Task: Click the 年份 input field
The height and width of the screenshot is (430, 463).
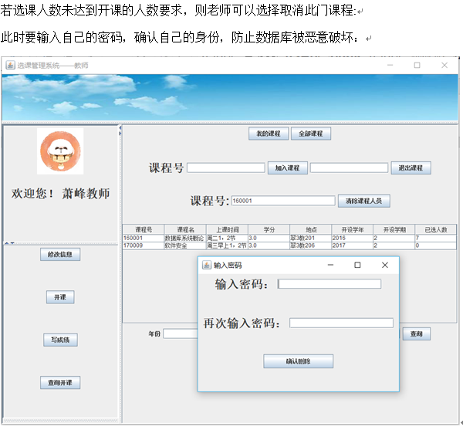Action: [181, 334]
